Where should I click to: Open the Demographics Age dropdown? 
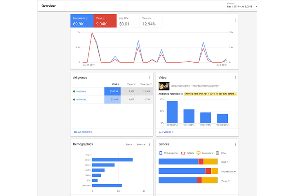[x=129, y=144]
